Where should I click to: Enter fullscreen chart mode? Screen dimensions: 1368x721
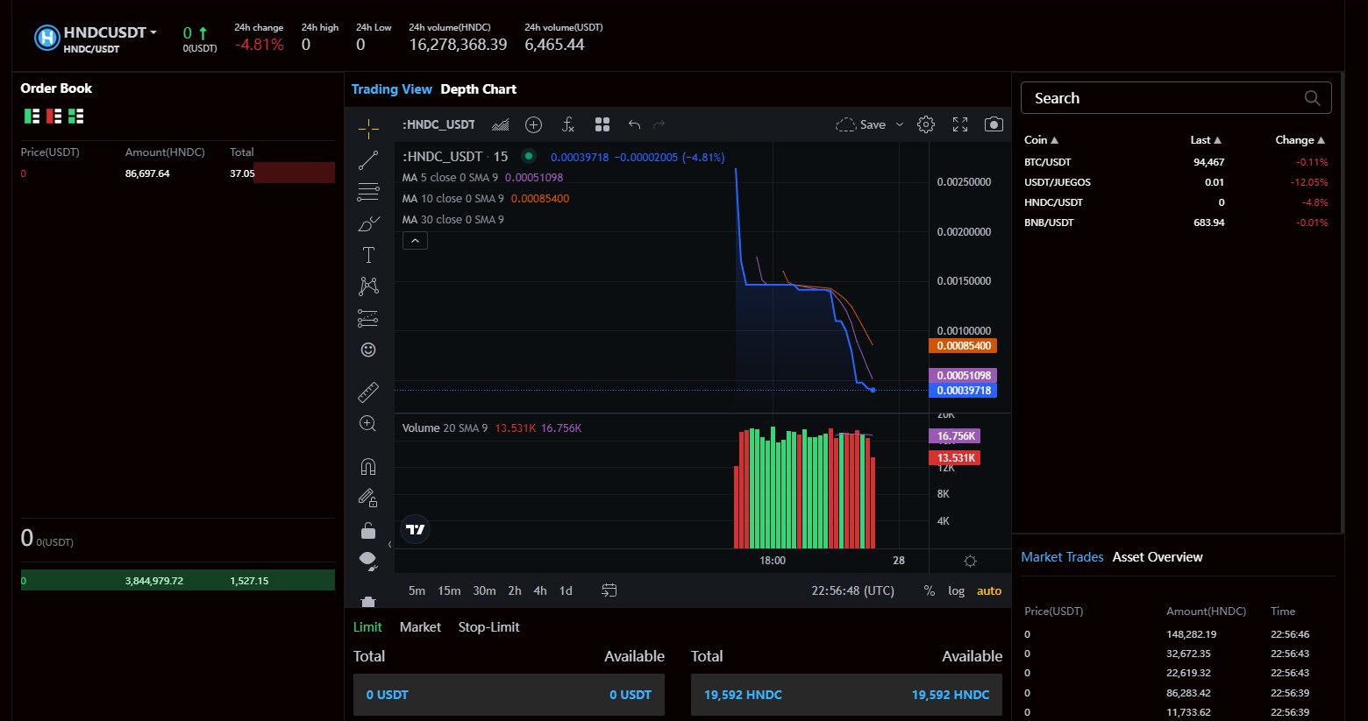pos(960,124)
